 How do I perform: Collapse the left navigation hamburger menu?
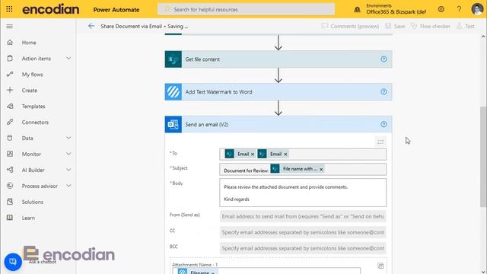[x=9, y=27]
